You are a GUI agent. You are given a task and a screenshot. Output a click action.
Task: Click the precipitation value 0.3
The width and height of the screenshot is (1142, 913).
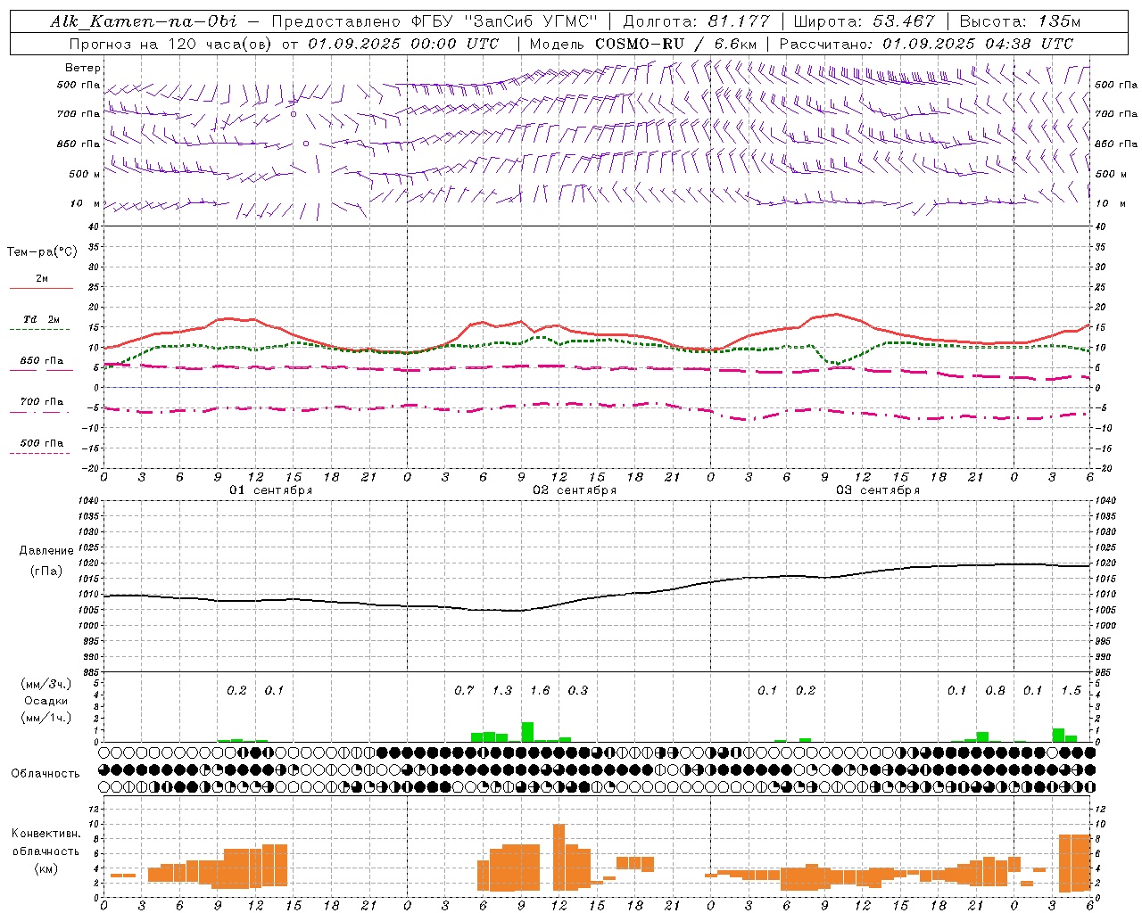point(578,690)
